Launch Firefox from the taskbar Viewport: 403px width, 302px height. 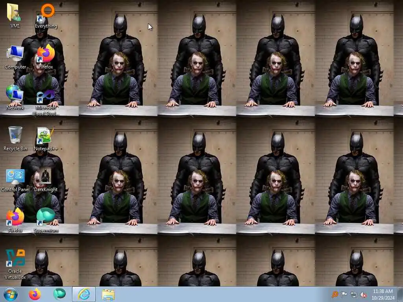point(35,294)
